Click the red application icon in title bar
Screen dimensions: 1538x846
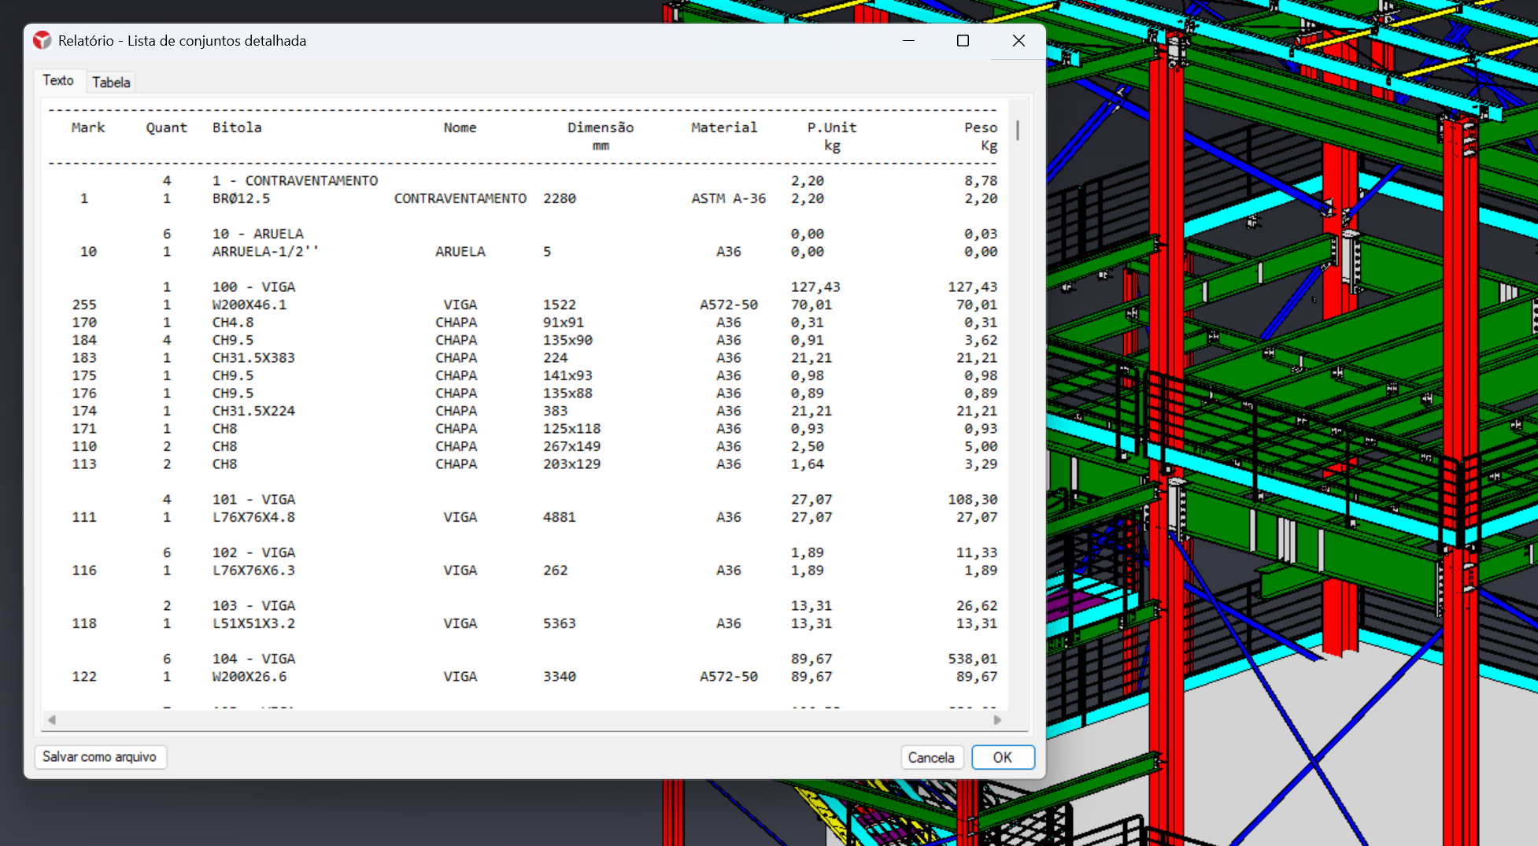[x=43, y=40]
